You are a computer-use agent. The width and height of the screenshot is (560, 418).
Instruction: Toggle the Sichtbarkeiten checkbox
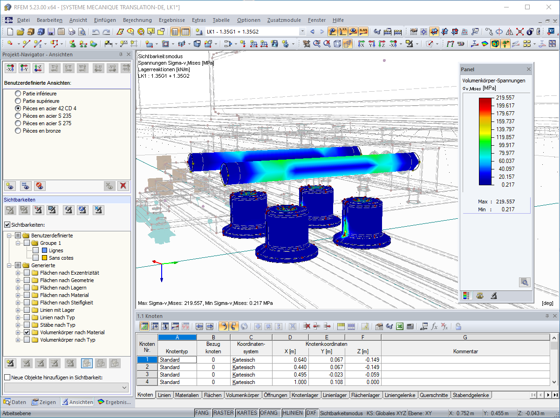[x=7, y=225]
